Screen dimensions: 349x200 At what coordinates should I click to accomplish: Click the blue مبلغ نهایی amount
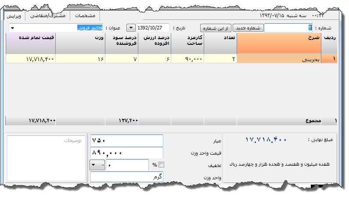click(x=266, y=140)
